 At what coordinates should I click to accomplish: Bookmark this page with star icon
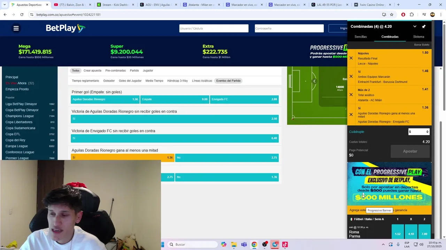pyautogui.click(x=392, y=15)
